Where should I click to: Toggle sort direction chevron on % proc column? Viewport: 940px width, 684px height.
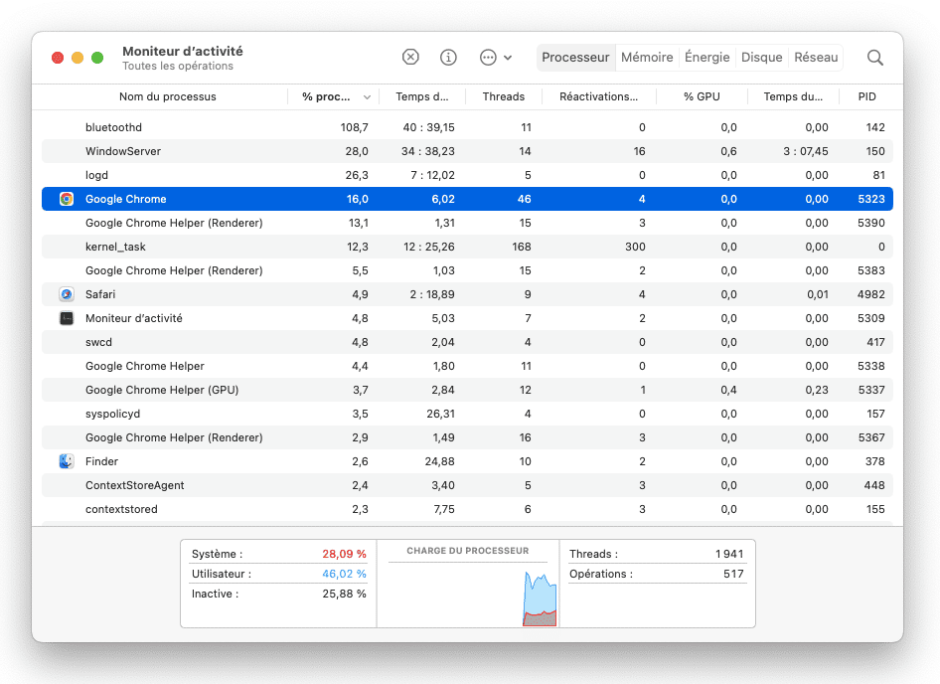[367, 97]
